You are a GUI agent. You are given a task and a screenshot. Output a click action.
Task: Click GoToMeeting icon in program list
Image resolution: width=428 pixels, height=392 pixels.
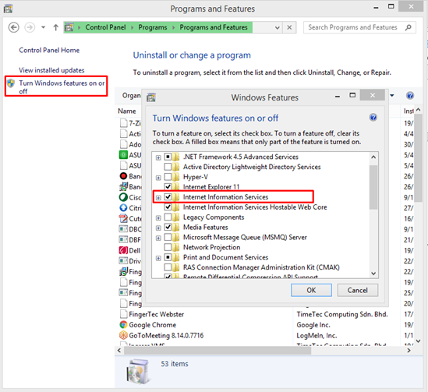(x=123, y=335)
